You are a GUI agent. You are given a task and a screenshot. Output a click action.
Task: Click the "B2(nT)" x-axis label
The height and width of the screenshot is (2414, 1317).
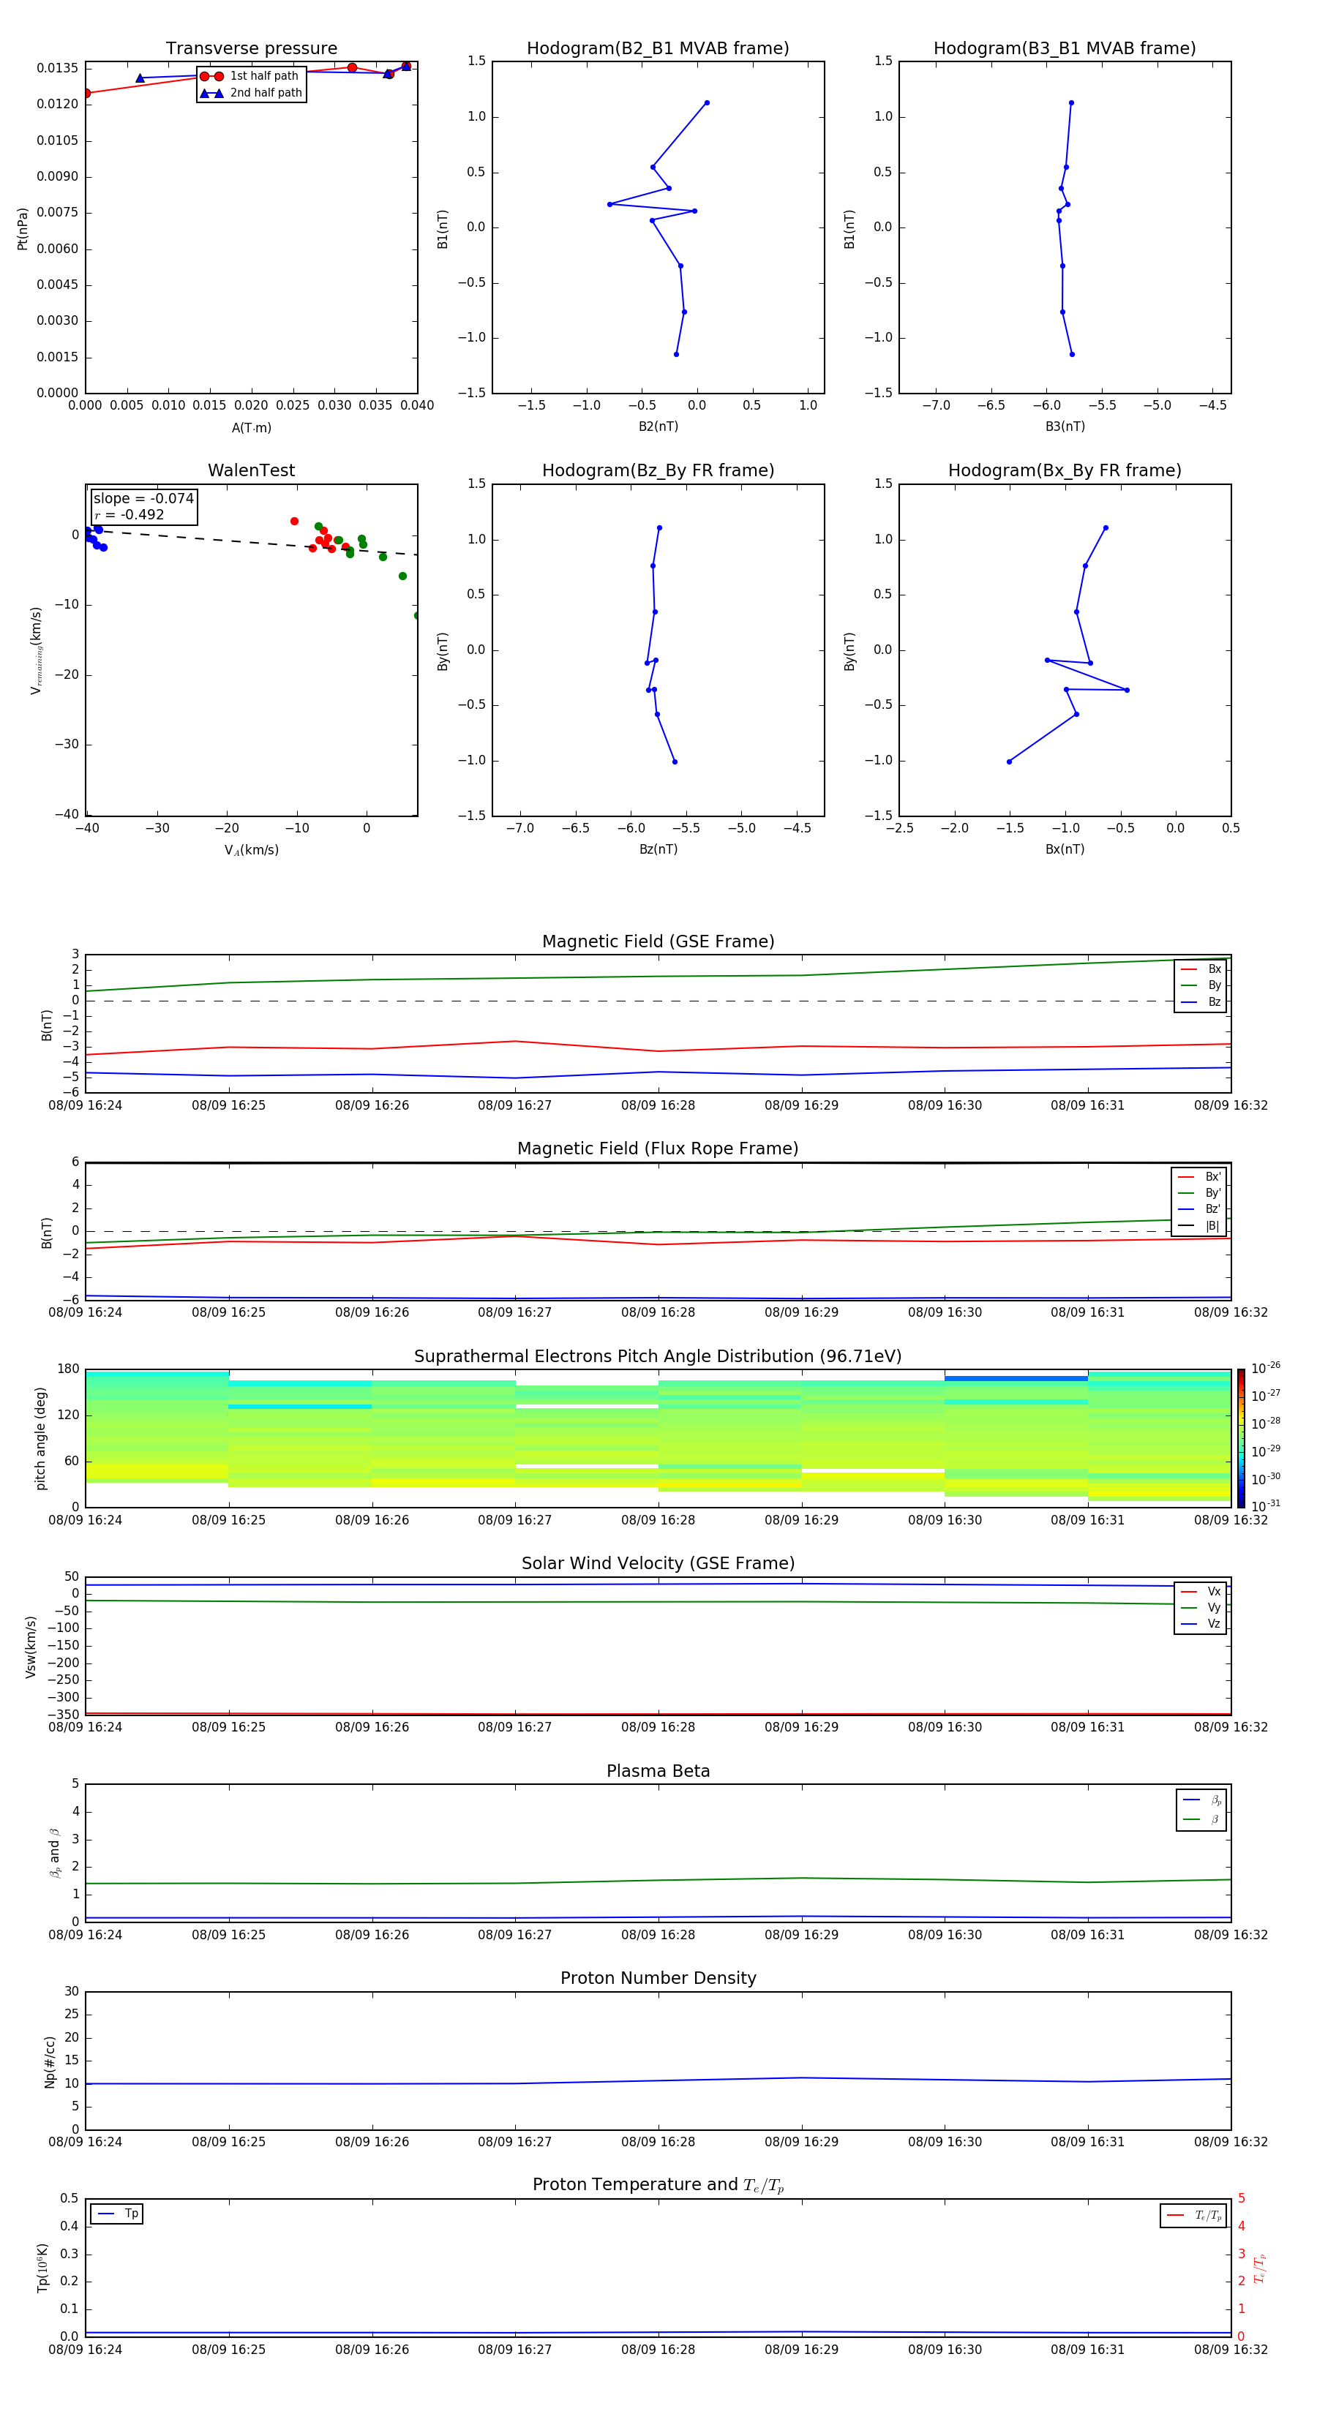(658, 426)
